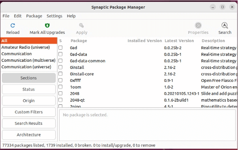238x150 pixels.
Task: Select Communication (multiverse) section
Action: [28, 60]
